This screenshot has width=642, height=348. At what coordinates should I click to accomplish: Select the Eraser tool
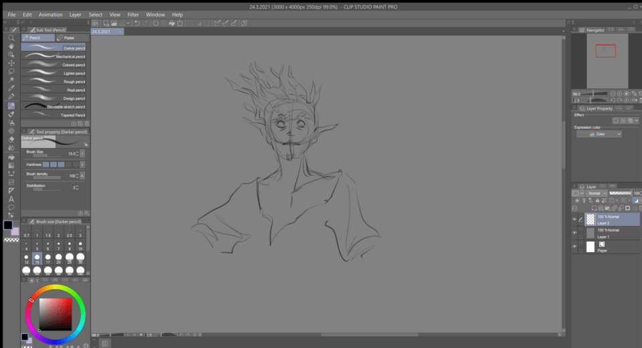click(11, 139)
